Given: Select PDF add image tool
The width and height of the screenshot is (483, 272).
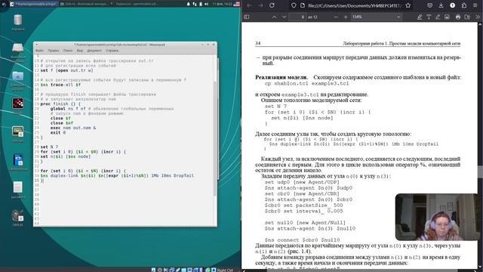Looking at the screenshot, I should point(447,17).
